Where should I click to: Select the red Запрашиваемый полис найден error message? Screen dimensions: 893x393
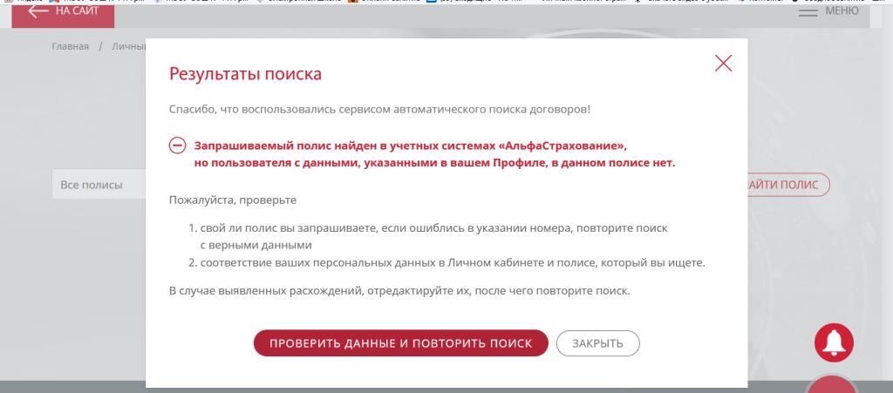tap(433, 154)
